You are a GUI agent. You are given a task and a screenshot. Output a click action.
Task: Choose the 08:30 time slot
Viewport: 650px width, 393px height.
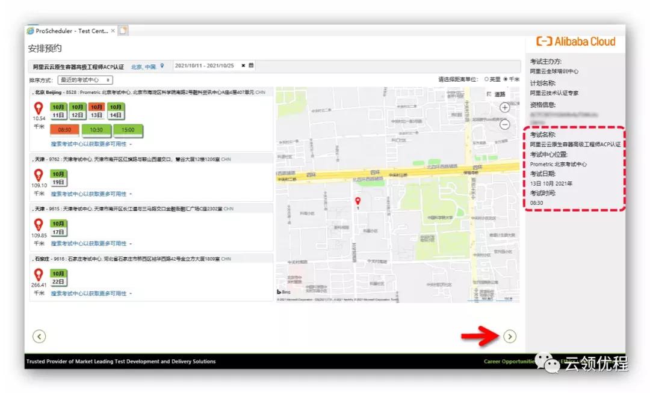(x=64, y=130)
